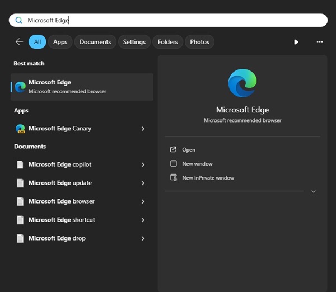Click Microsoft Edge title in preview pane
The height and width of the screenshot is (292, 336).
[242, 110]
